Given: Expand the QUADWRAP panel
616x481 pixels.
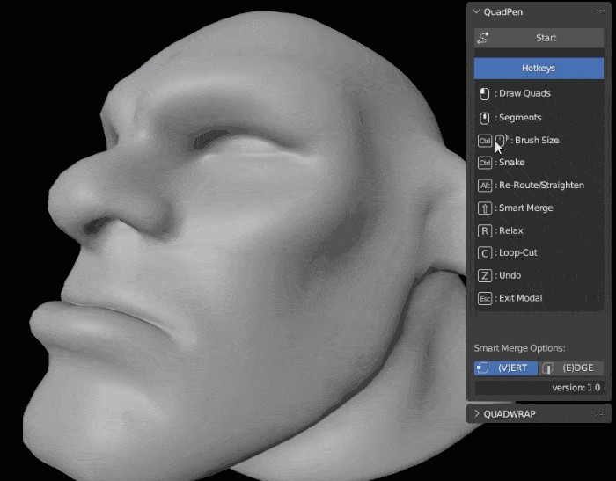Looking at the screenshot, I should coord(477,414).
